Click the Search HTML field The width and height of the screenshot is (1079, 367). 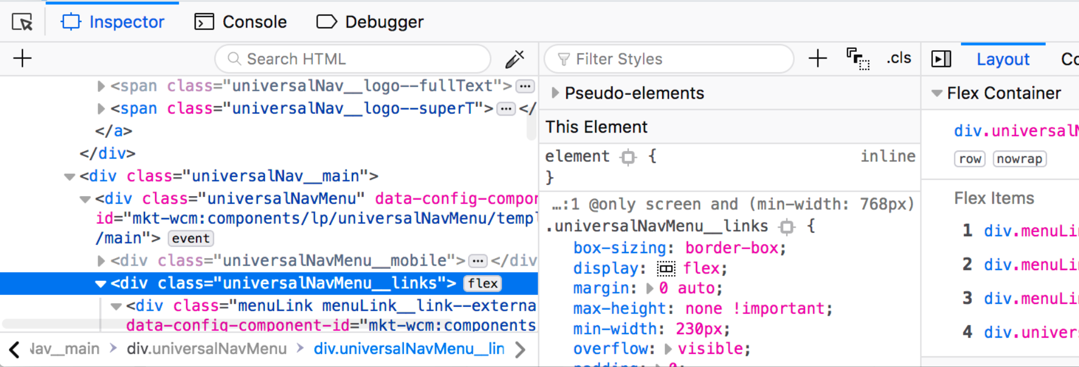point(353,59)
